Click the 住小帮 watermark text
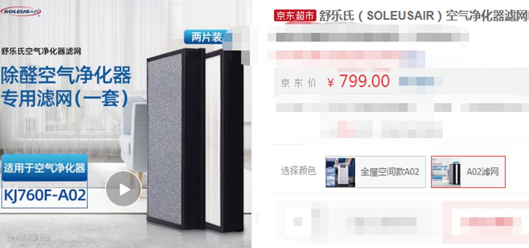 point(27,238)
